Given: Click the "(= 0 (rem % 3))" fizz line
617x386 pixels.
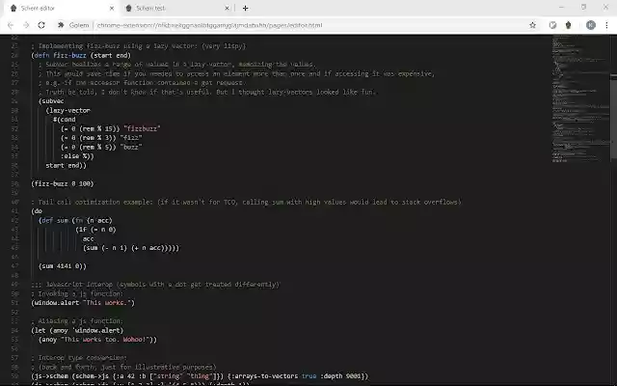Looking at the screenshot, I should [101, 138].
